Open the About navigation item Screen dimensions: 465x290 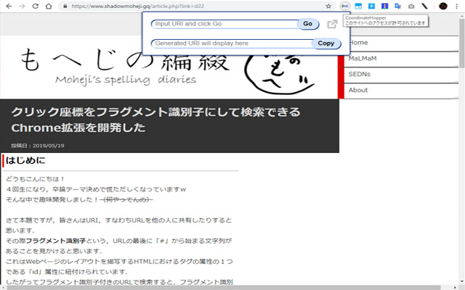click(401, 90)
